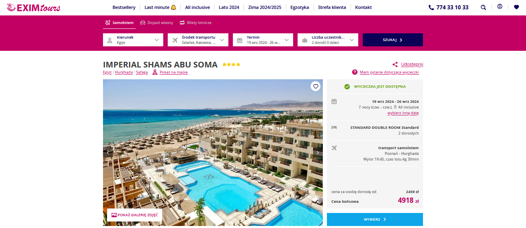Click the share icon next to Udostępnij
Image resolution: width=526 pixels, height=228 pixels.
click(395, 64)
